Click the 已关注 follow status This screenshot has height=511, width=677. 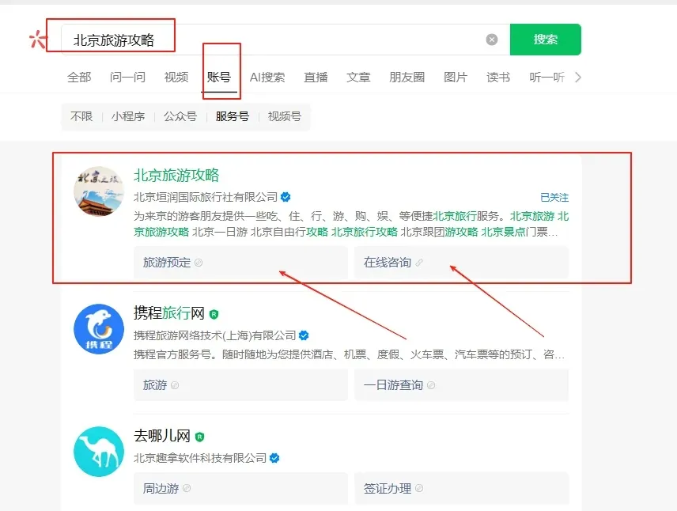click(554, 198)
